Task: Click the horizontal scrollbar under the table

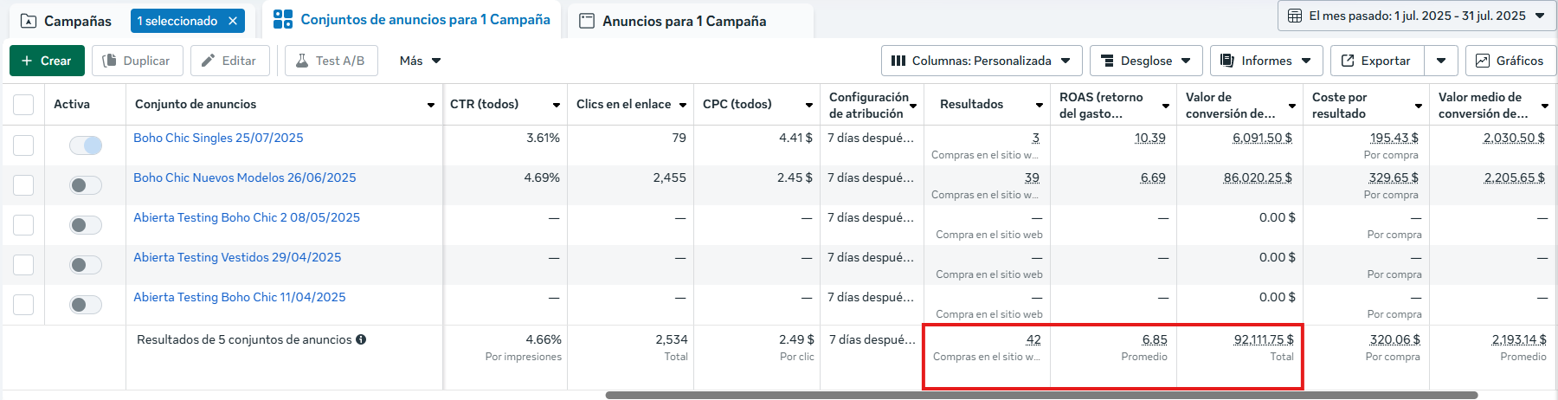Action: 1039,395
